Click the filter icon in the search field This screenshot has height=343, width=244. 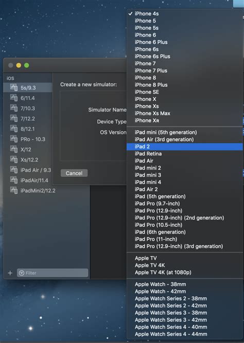point(22,273)
